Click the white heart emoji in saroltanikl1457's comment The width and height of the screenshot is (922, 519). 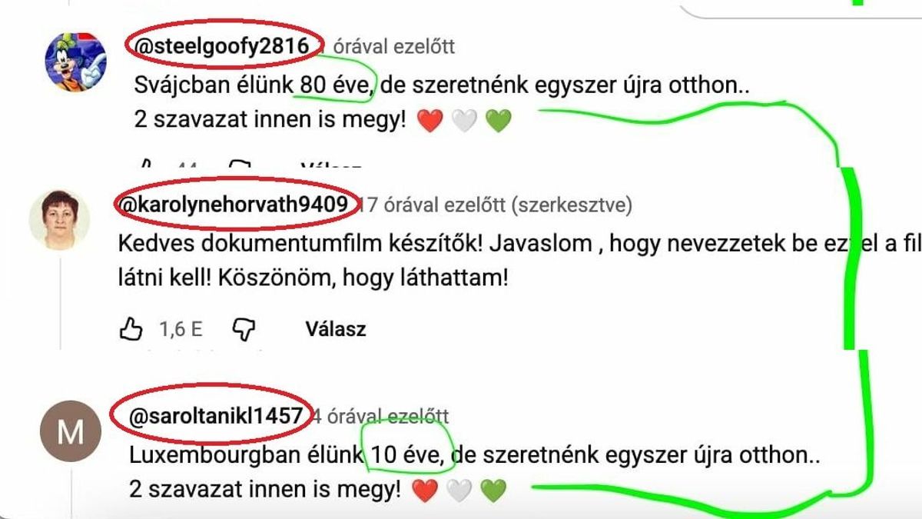click(x=459, y=489)
